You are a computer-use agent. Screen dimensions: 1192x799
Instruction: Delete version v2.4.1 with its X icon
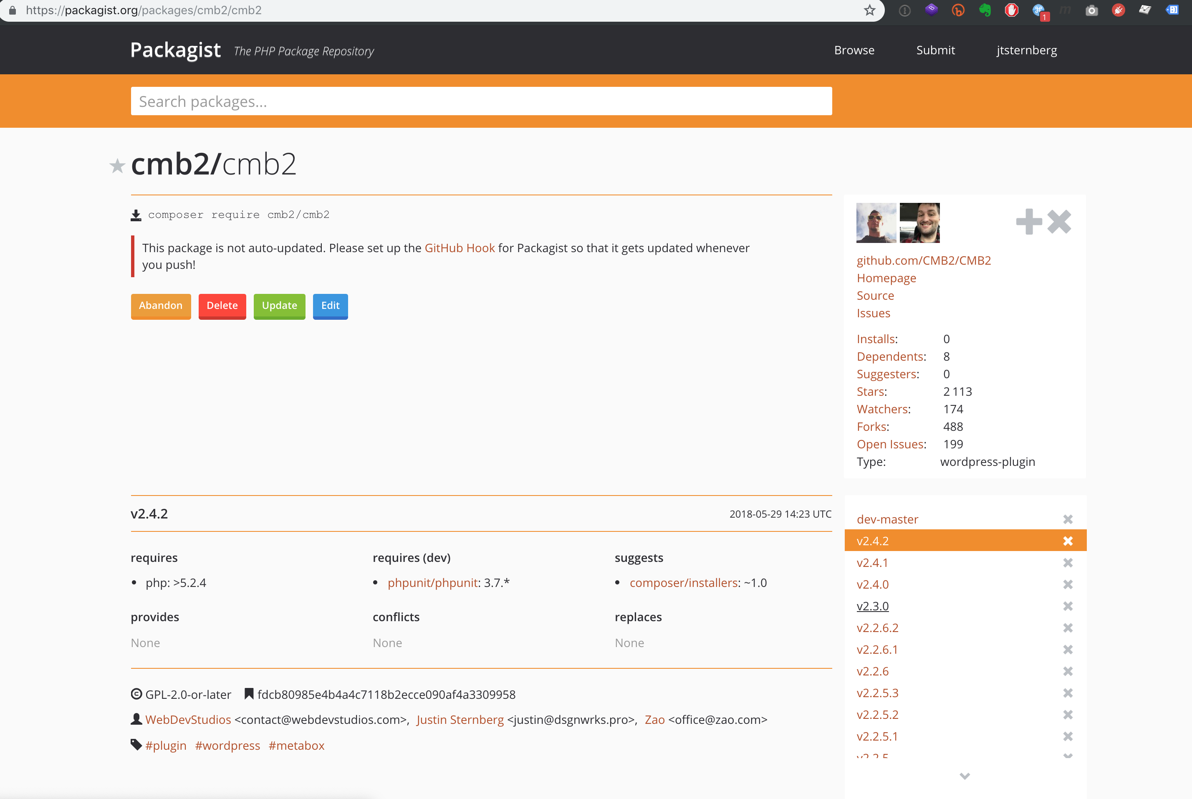(x=1068, y=563)
